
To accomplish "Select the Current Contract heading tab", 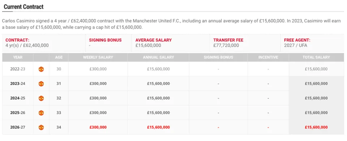I will point(24,7).
